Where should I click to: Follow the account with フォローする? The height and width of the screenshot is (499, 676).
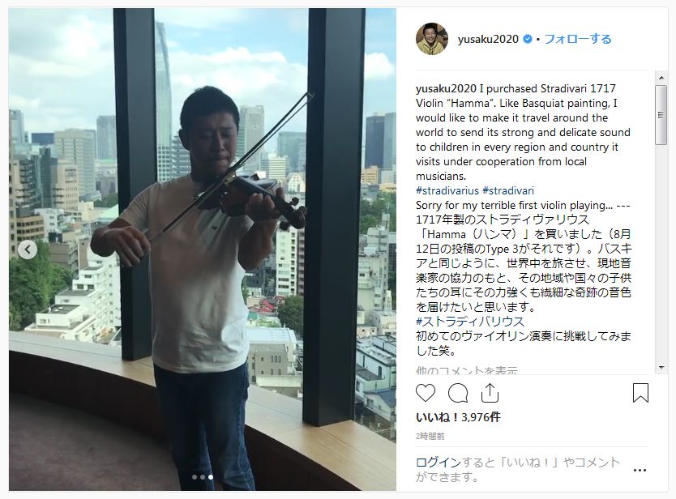pyautogui.click(x=578, y=39)
